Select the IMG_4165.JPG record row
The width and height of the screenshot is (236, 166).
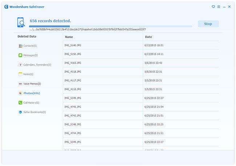tap(141, 63)
